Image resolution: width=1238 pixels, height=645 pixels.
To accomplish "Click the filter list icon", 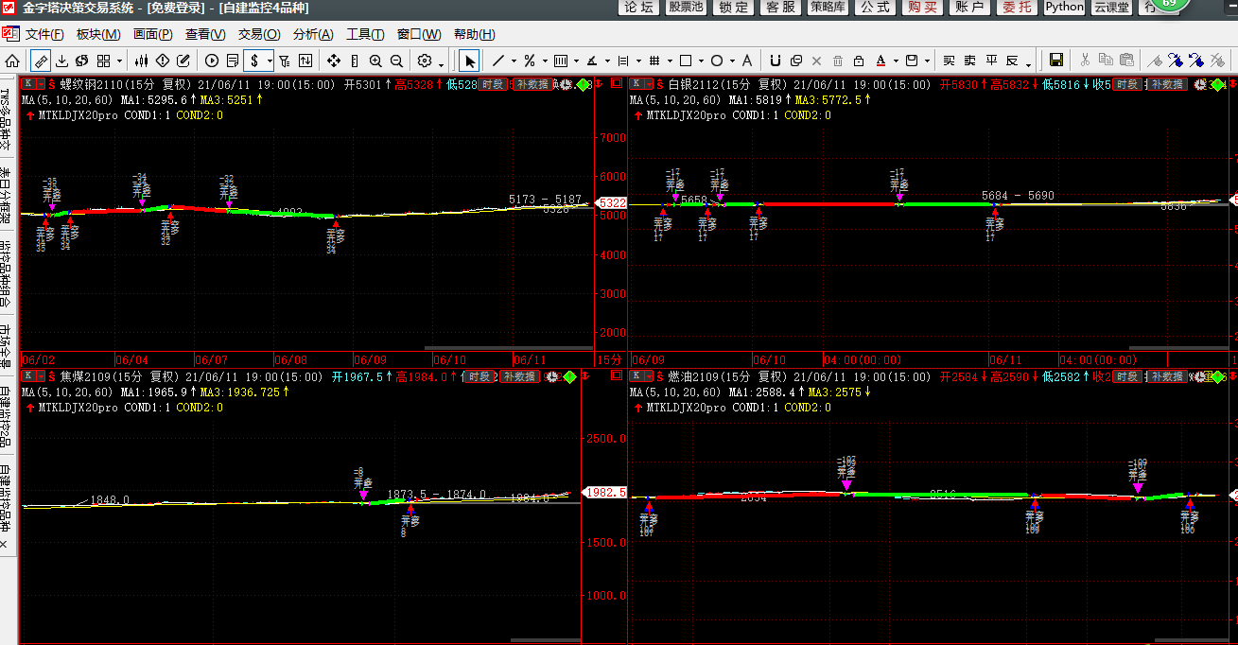I will coord(285,61).
